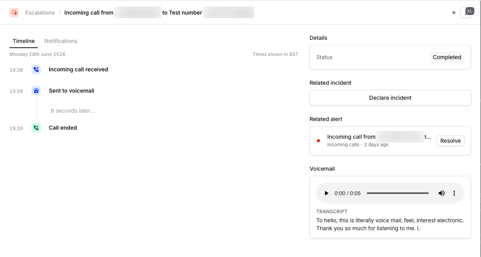Viewport: 481px width, 257px height.
Task: Click the XL user avatar badge
Action: click(470, 11)
